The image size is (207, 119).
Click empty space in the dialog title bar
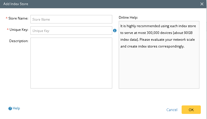tap(113, 4)
